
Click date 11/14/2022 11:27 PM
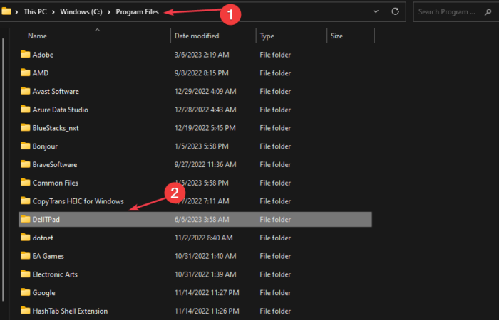click(207, 293)
